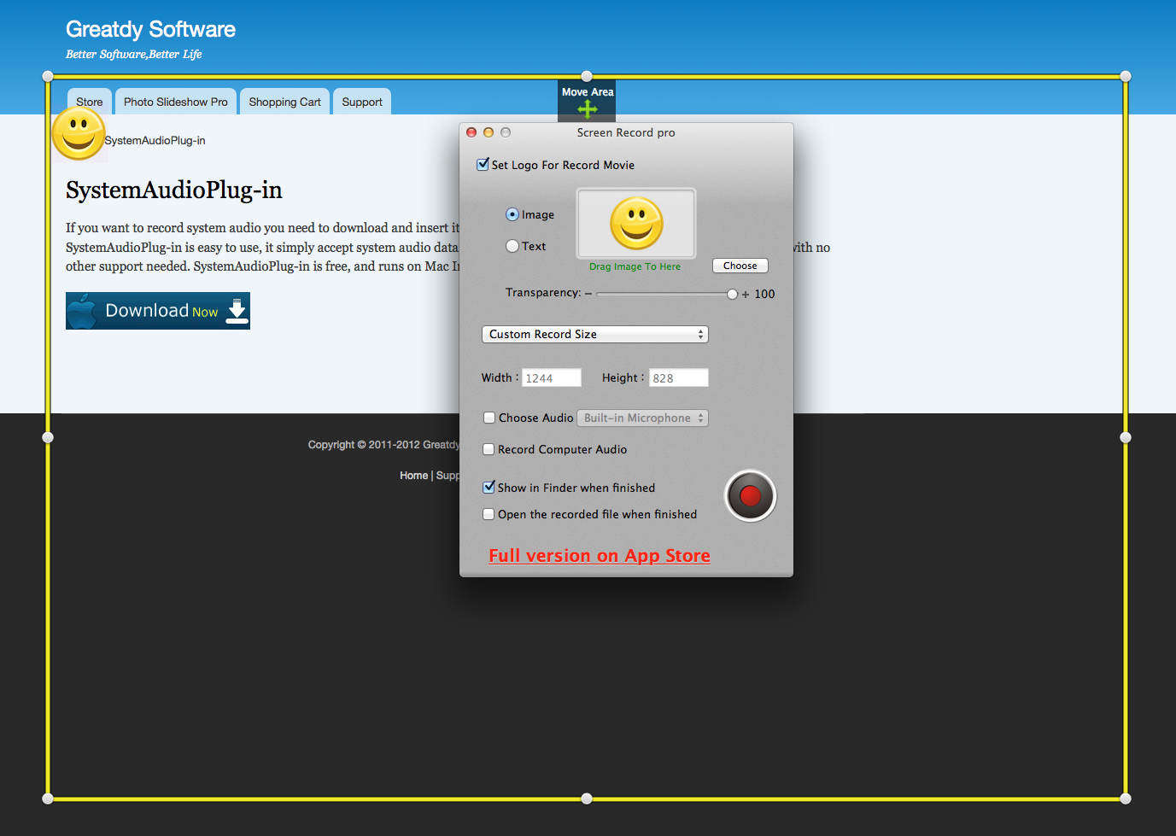Click the Copyright 2011-2012 footer text
The width and height of the screenshot is (1176, 836).
coord(383,445)
